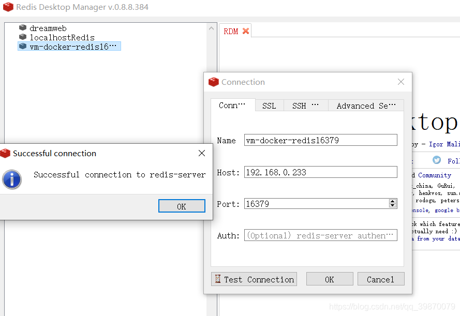Image resolution: width=460 pixels, height=316 pixels.
Task: Open the SSH tab
Action: 306,106
